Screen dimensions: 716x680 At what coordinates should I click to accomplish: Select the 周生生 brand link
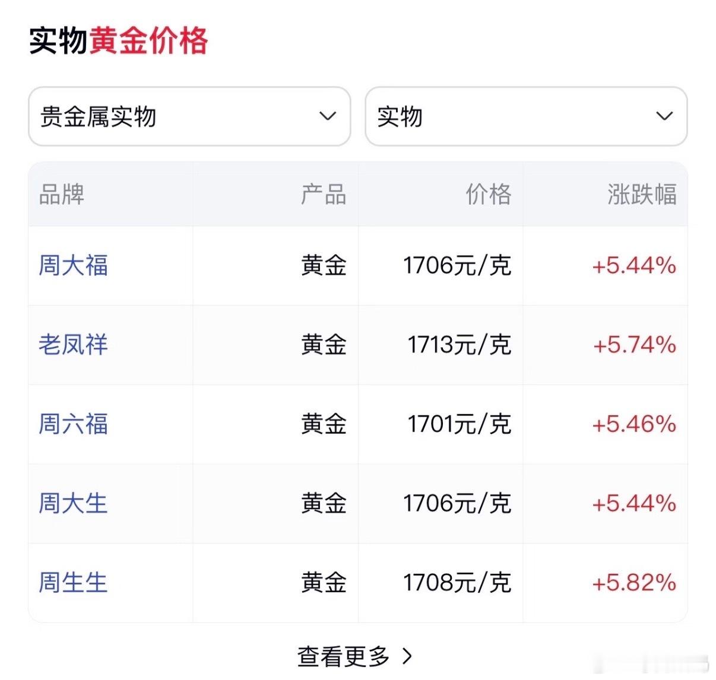(x=73, y=583)
